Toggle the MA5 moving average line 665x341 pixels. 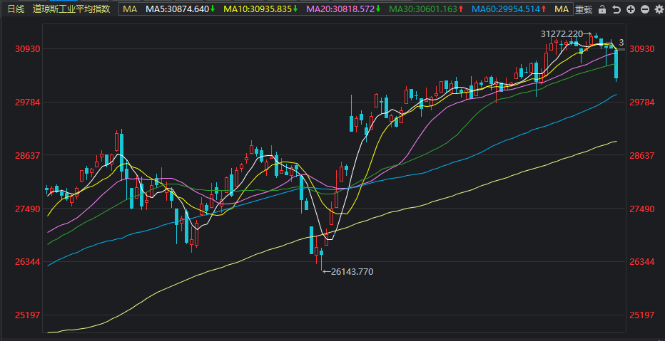pyautogui.click(x=181, y=9)
